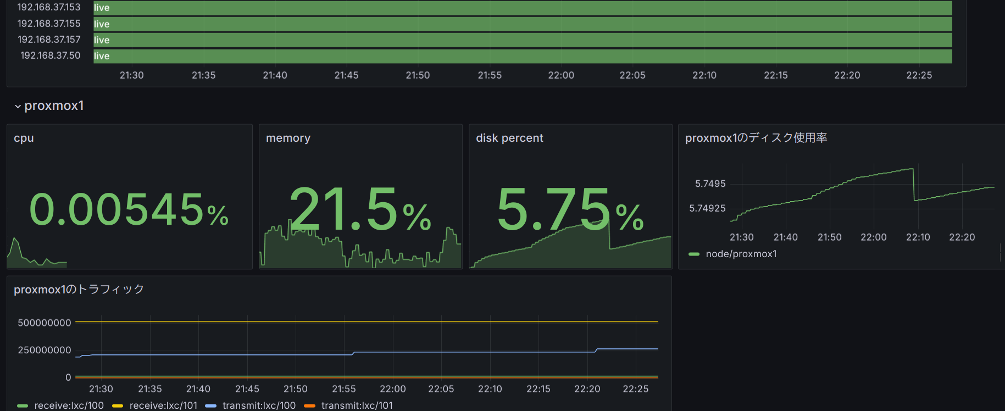The height and width of the screenshot is (411, 1005).
Task: Click the green node/proxmox1 color swatch
Action: click(x=694, y=254)
